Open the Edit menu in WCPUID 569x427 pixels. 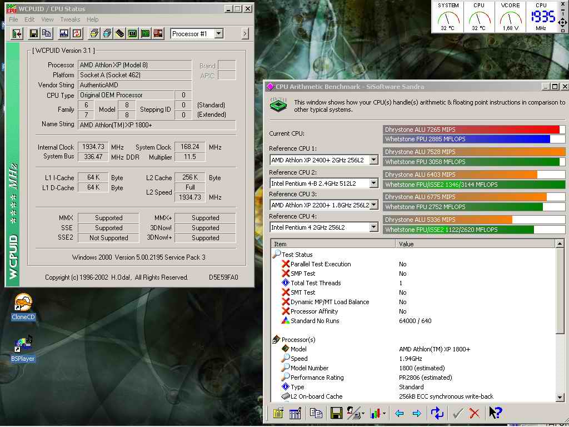(x=29, y=19)
